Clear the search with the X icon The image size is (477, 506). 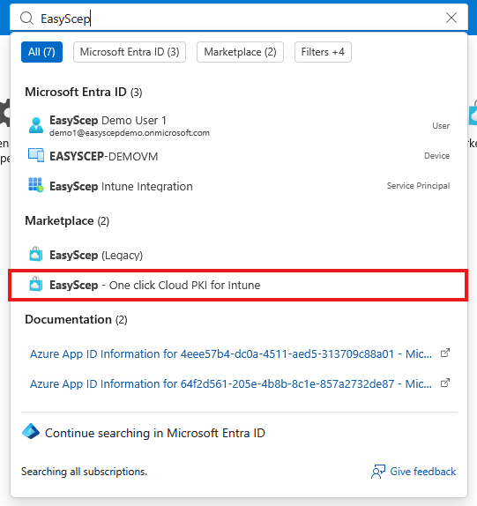pos(451,18)
